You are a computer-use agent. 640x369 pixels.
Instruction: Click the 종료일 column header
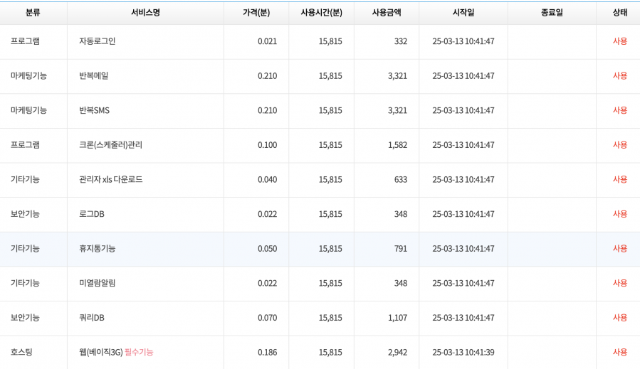[x=551, y=13]
